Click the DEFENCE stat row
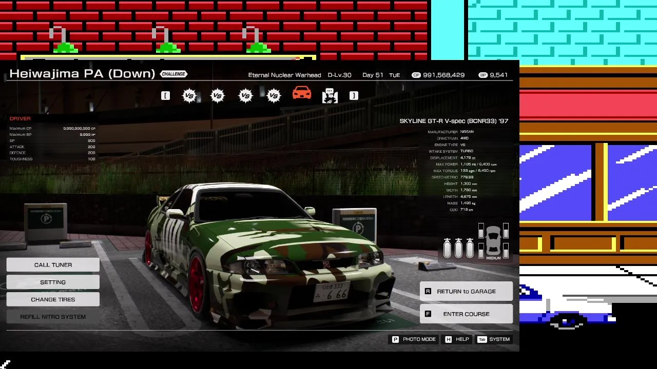657x369 pixels. (x=52, y=153)
